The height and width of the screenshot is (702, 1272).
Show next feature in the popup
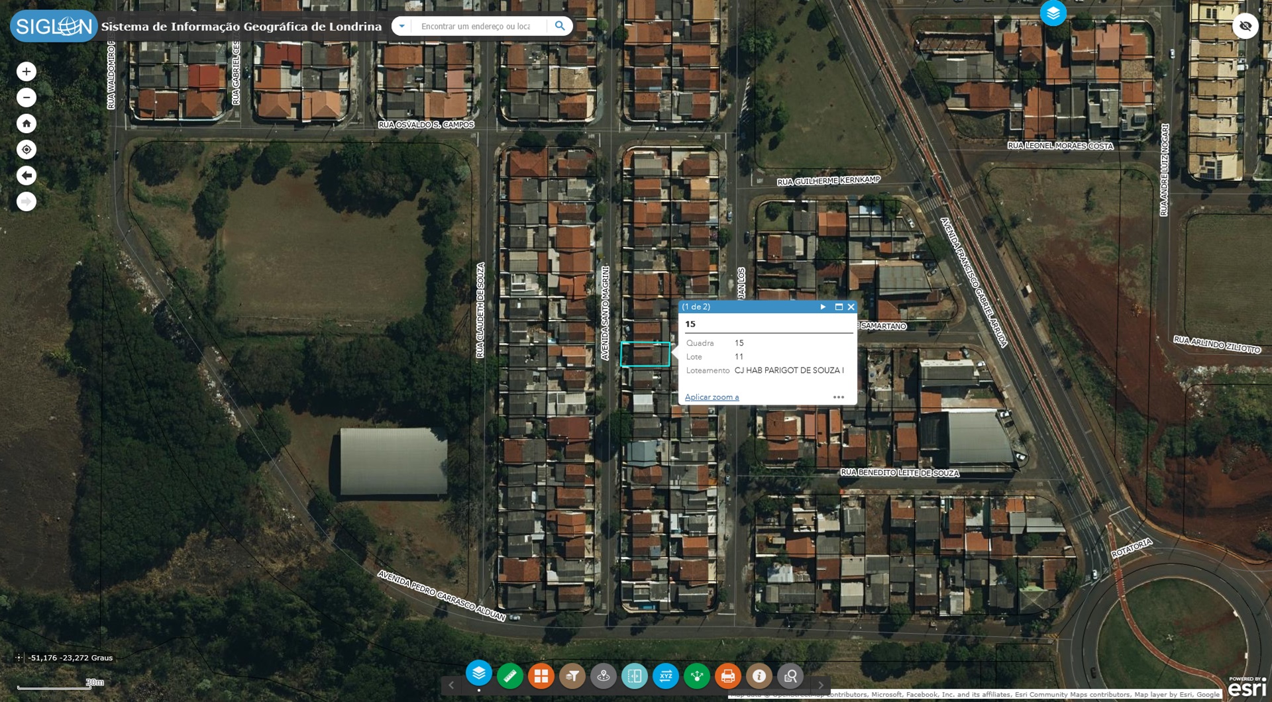click(x=823, y=307)
